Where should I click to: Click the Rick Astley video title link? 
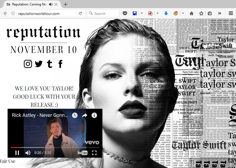(40, 115)
